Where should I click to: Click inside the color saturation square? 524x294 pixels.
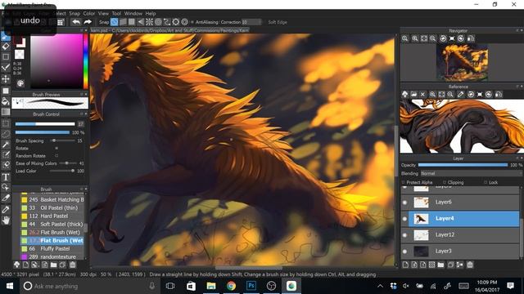click(56, 61)
